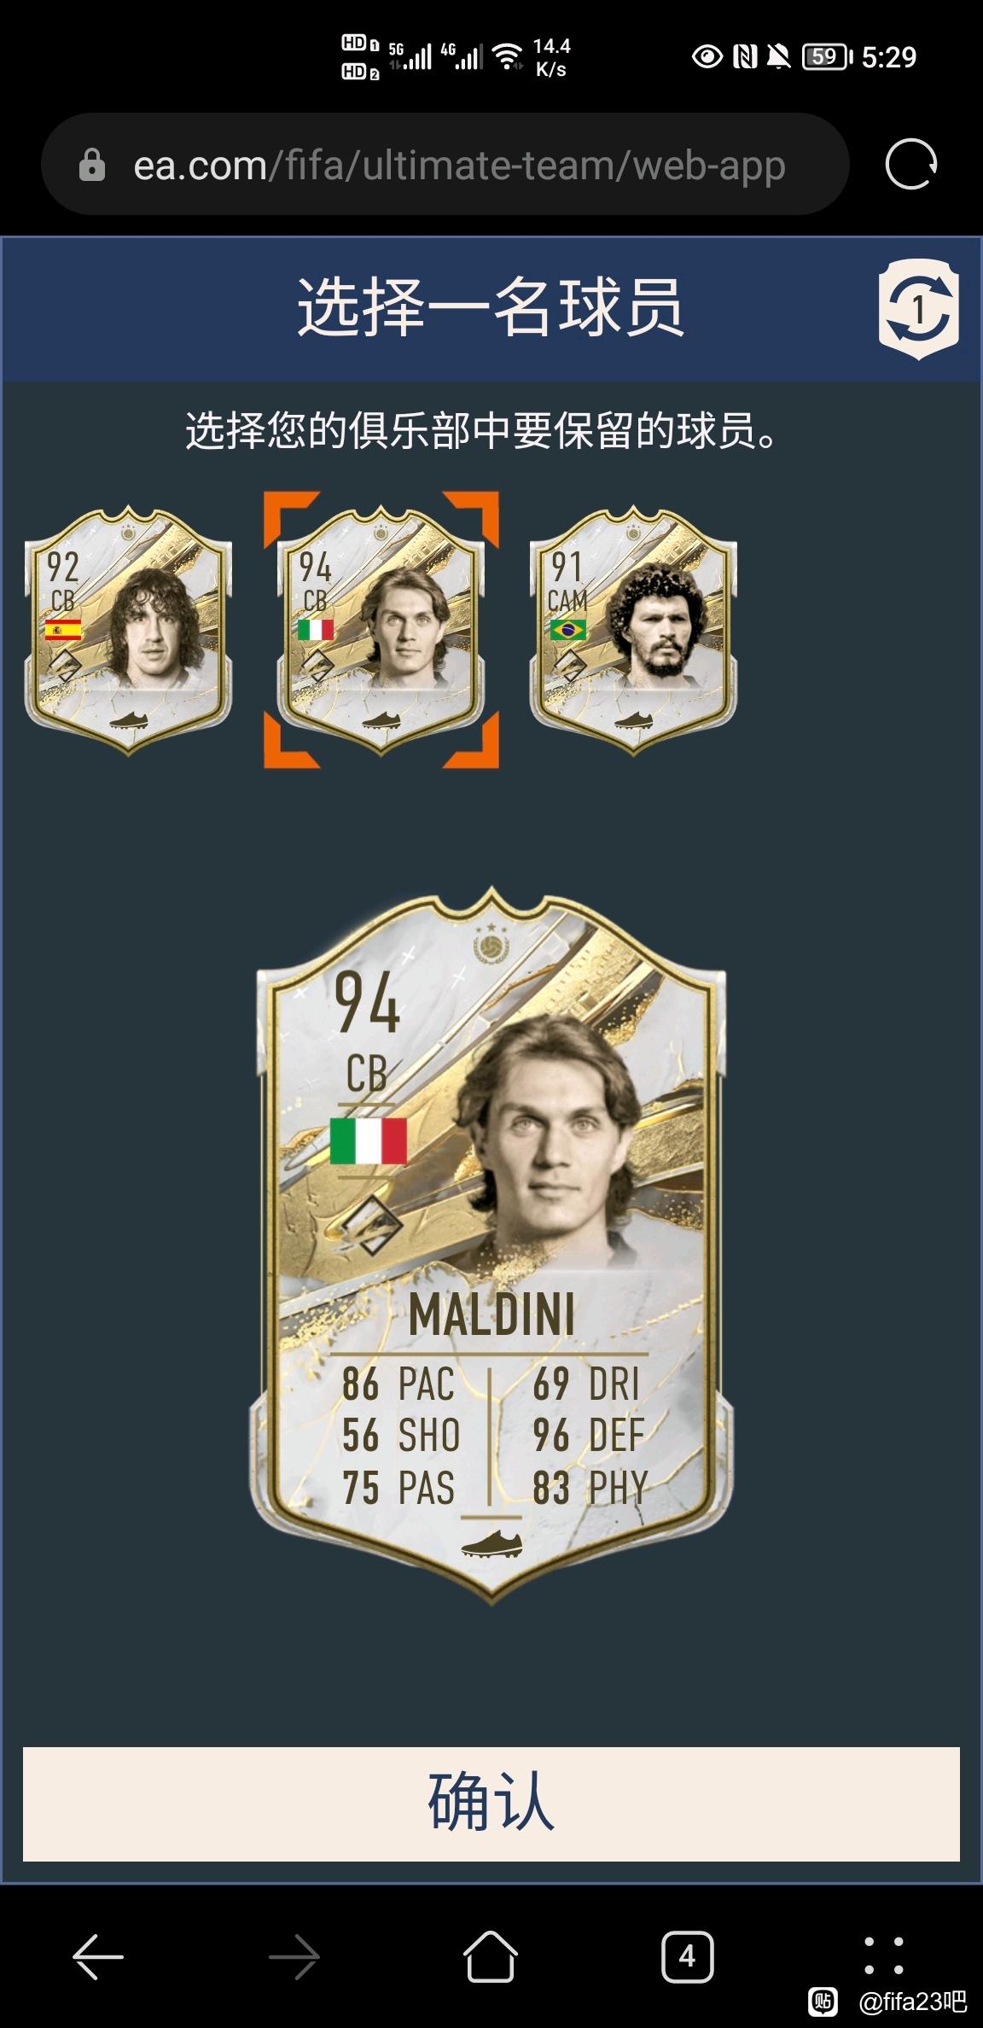Tap the MALDINI name on the card
The image size is (983, 2028).
(491, 1314)
